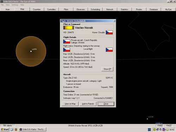Click the Flight status line
The image size is (176, 132).
(x=81, y=46)
